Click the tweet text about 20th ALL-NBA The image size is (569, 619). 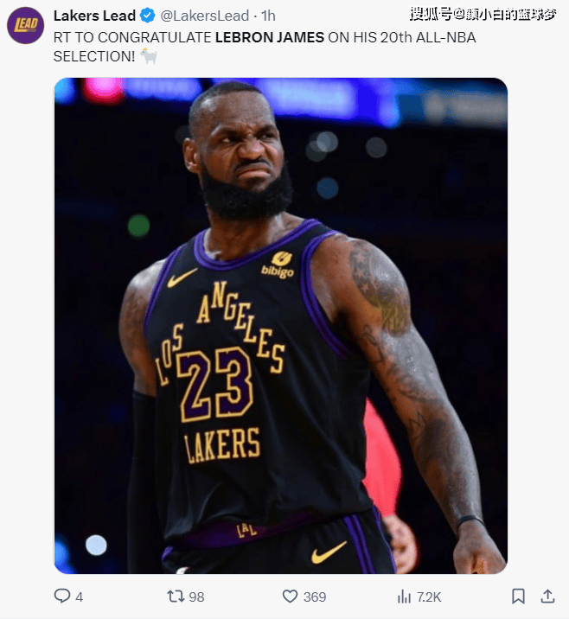click(265, 47)
